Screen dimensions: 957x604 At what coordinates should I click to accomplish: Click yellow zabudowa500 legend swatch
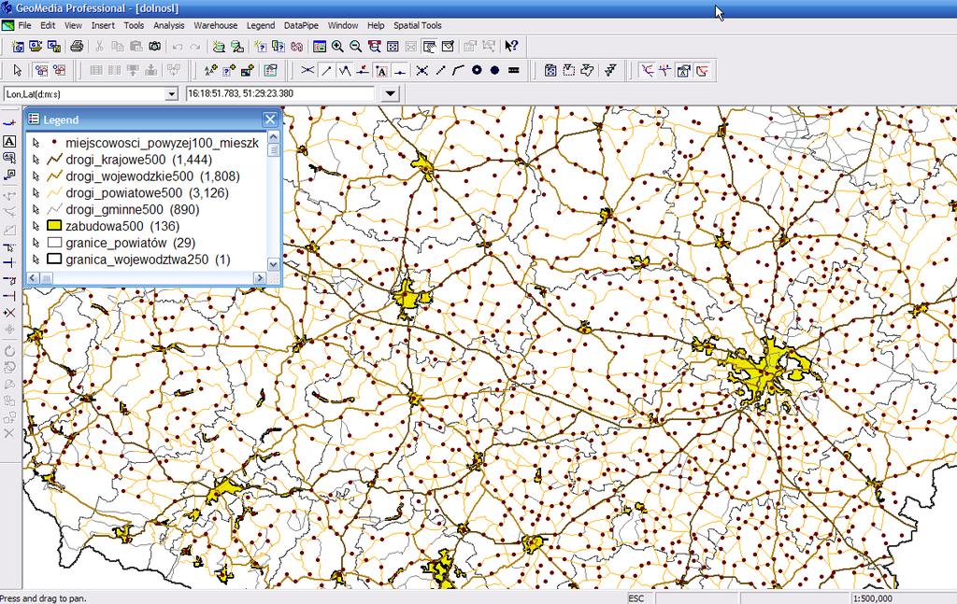coord(54,226)
